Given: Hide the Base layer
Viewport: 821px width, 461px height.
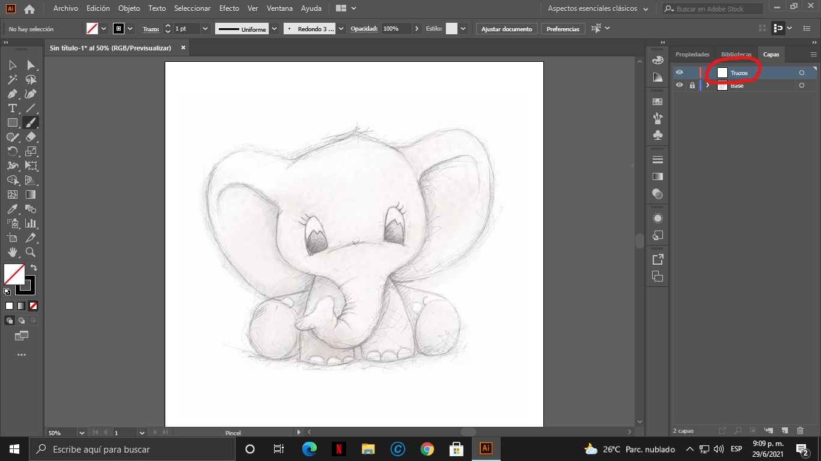Looking at the screenshot, I should [679, 85].
